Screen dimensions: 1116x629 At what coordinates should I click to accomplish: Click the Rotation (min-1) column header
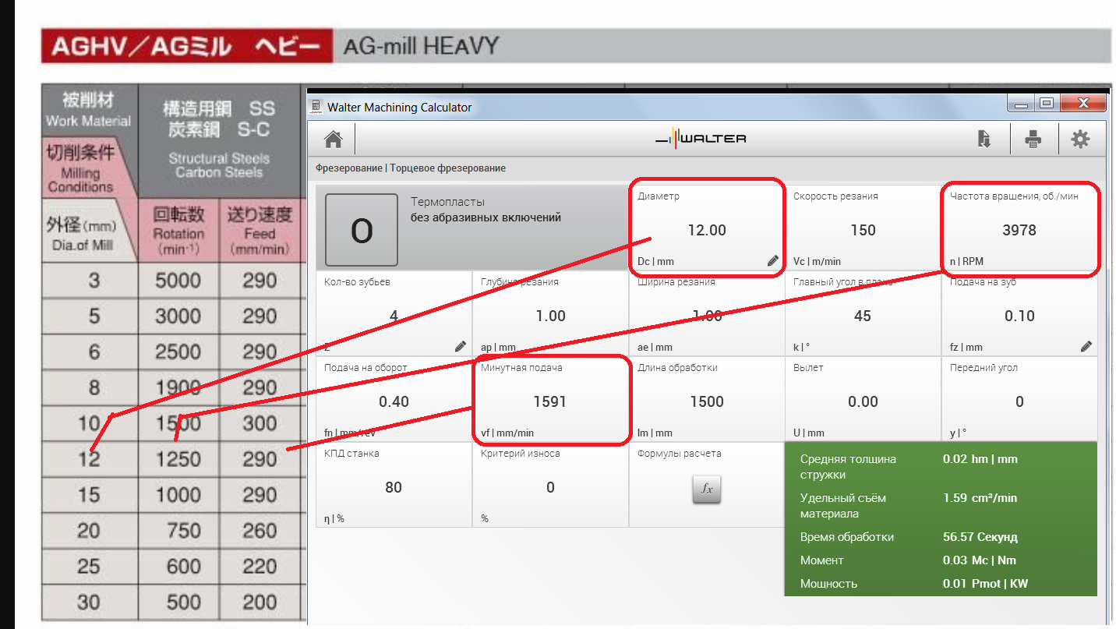(x=178, y=231)
